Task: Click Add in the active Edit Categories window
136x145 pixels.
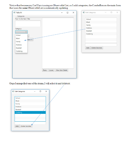Action: pyautogui.click(x=17, y=126)
